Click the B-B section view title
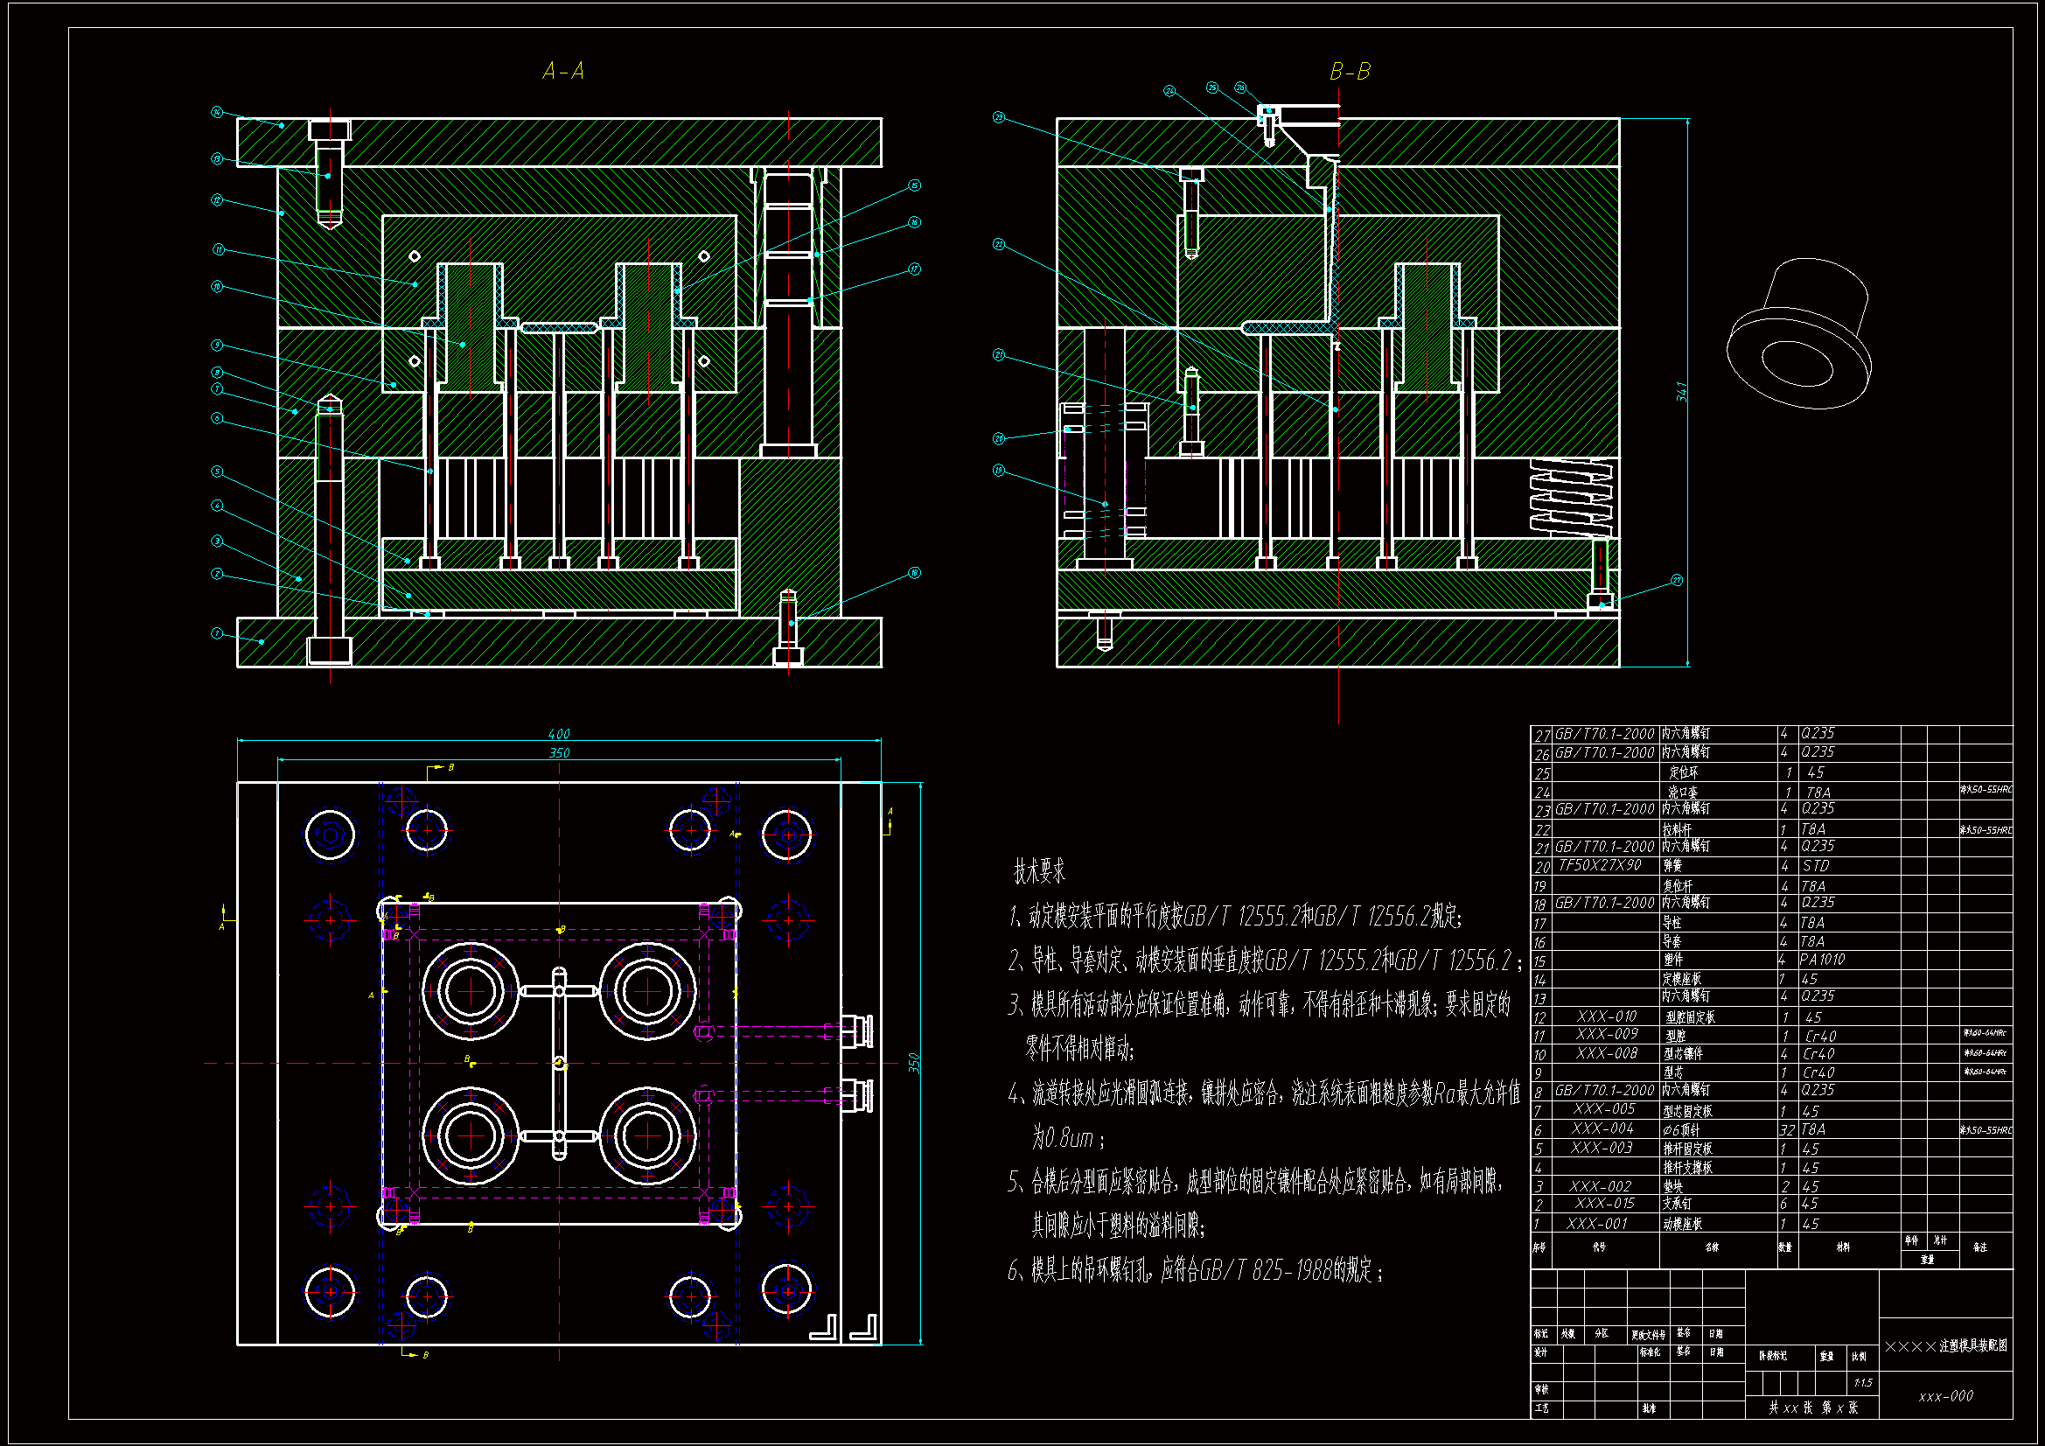 [1350, 71]
